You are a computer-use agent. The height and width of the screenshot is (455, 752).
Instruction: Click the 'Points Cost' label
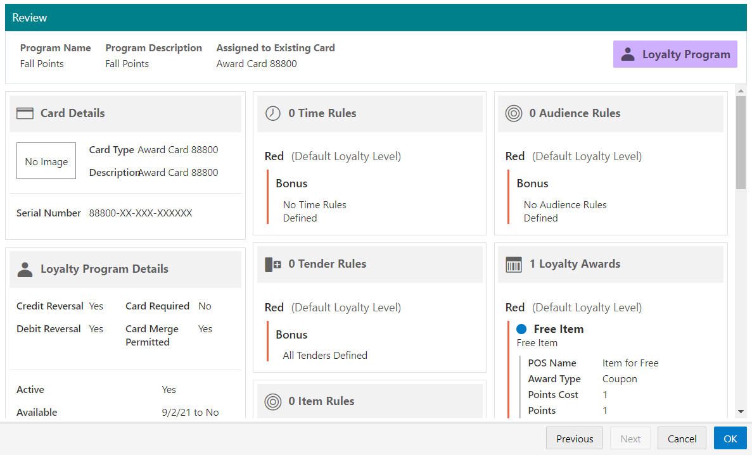(x=553, y=395)
